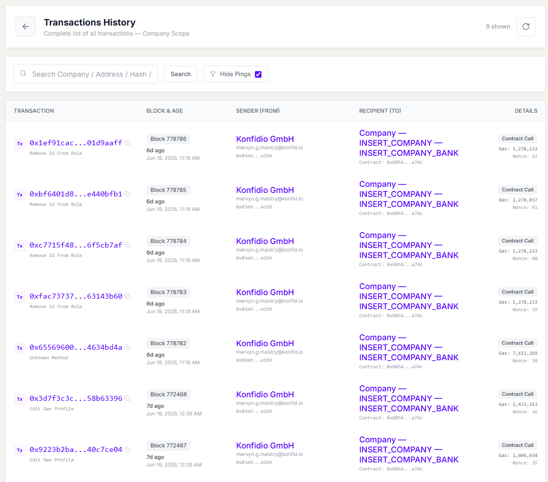The image size is (548, 482).
Task: Copy hash 0xc7715f48...6f5cb7af
Action: point(128,245)
